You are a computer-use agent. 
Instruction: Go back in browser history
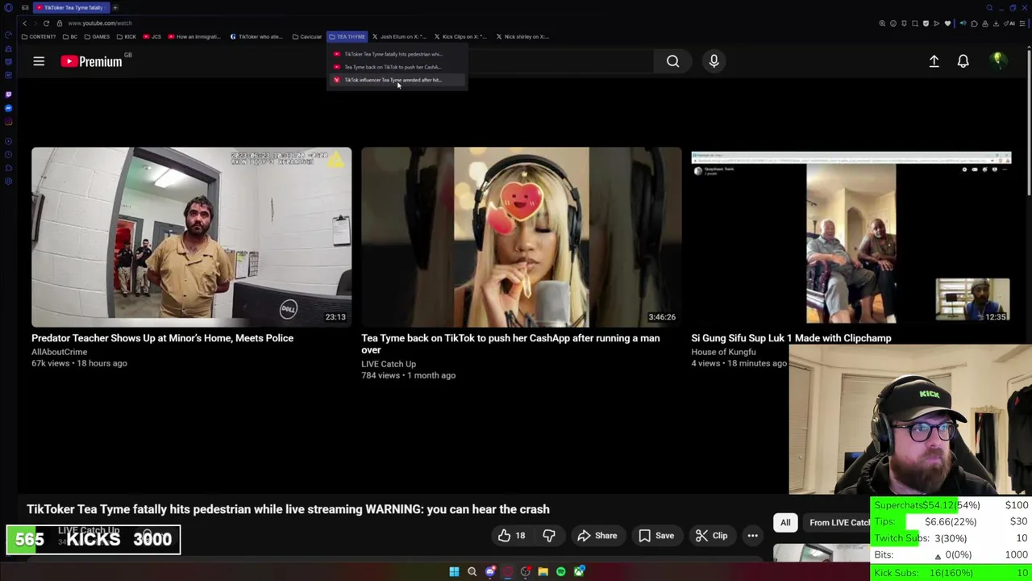[x=24, y=23]
